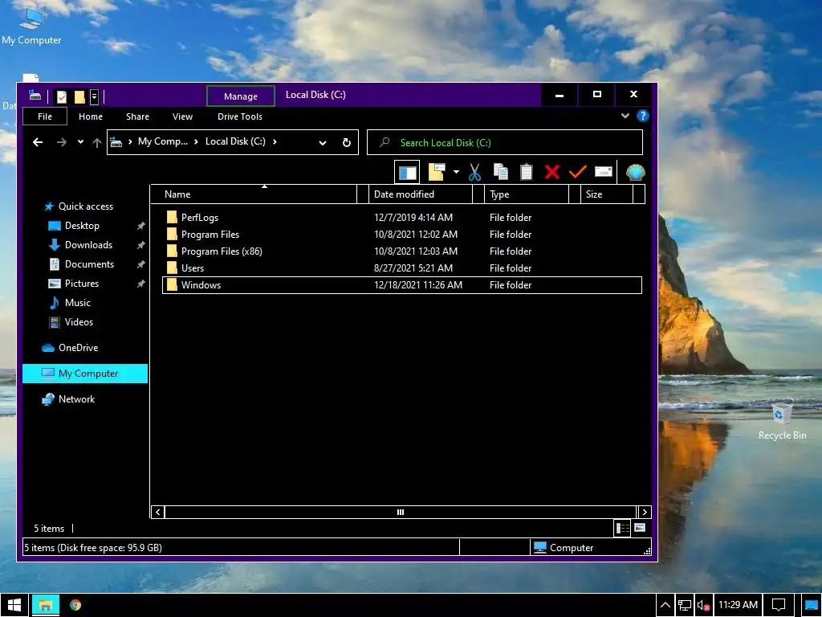Viewport: 822px width, 617px height.
Task: Open dropdown arrow next to folder options
Action: coord(456,172)
